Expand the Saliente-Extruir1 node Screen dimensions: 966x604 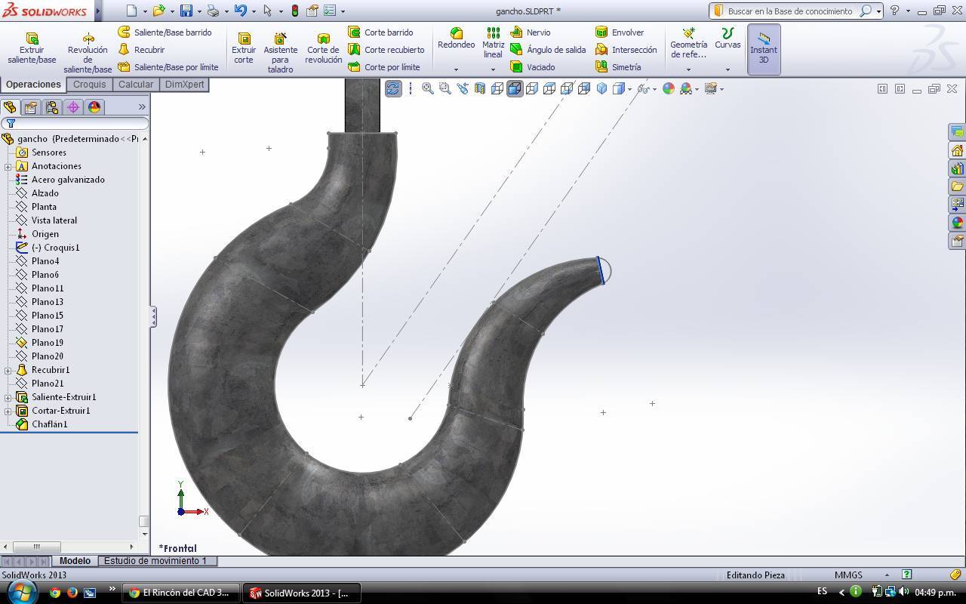click(x=8, y=397)
